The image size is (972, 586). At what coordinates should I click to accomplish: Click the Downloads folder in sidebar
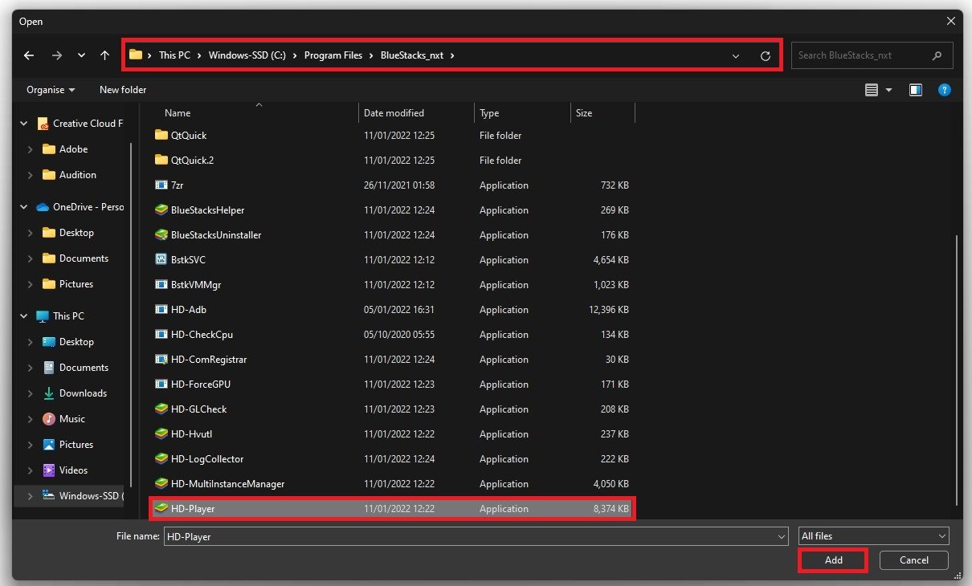tap(83, 393)
